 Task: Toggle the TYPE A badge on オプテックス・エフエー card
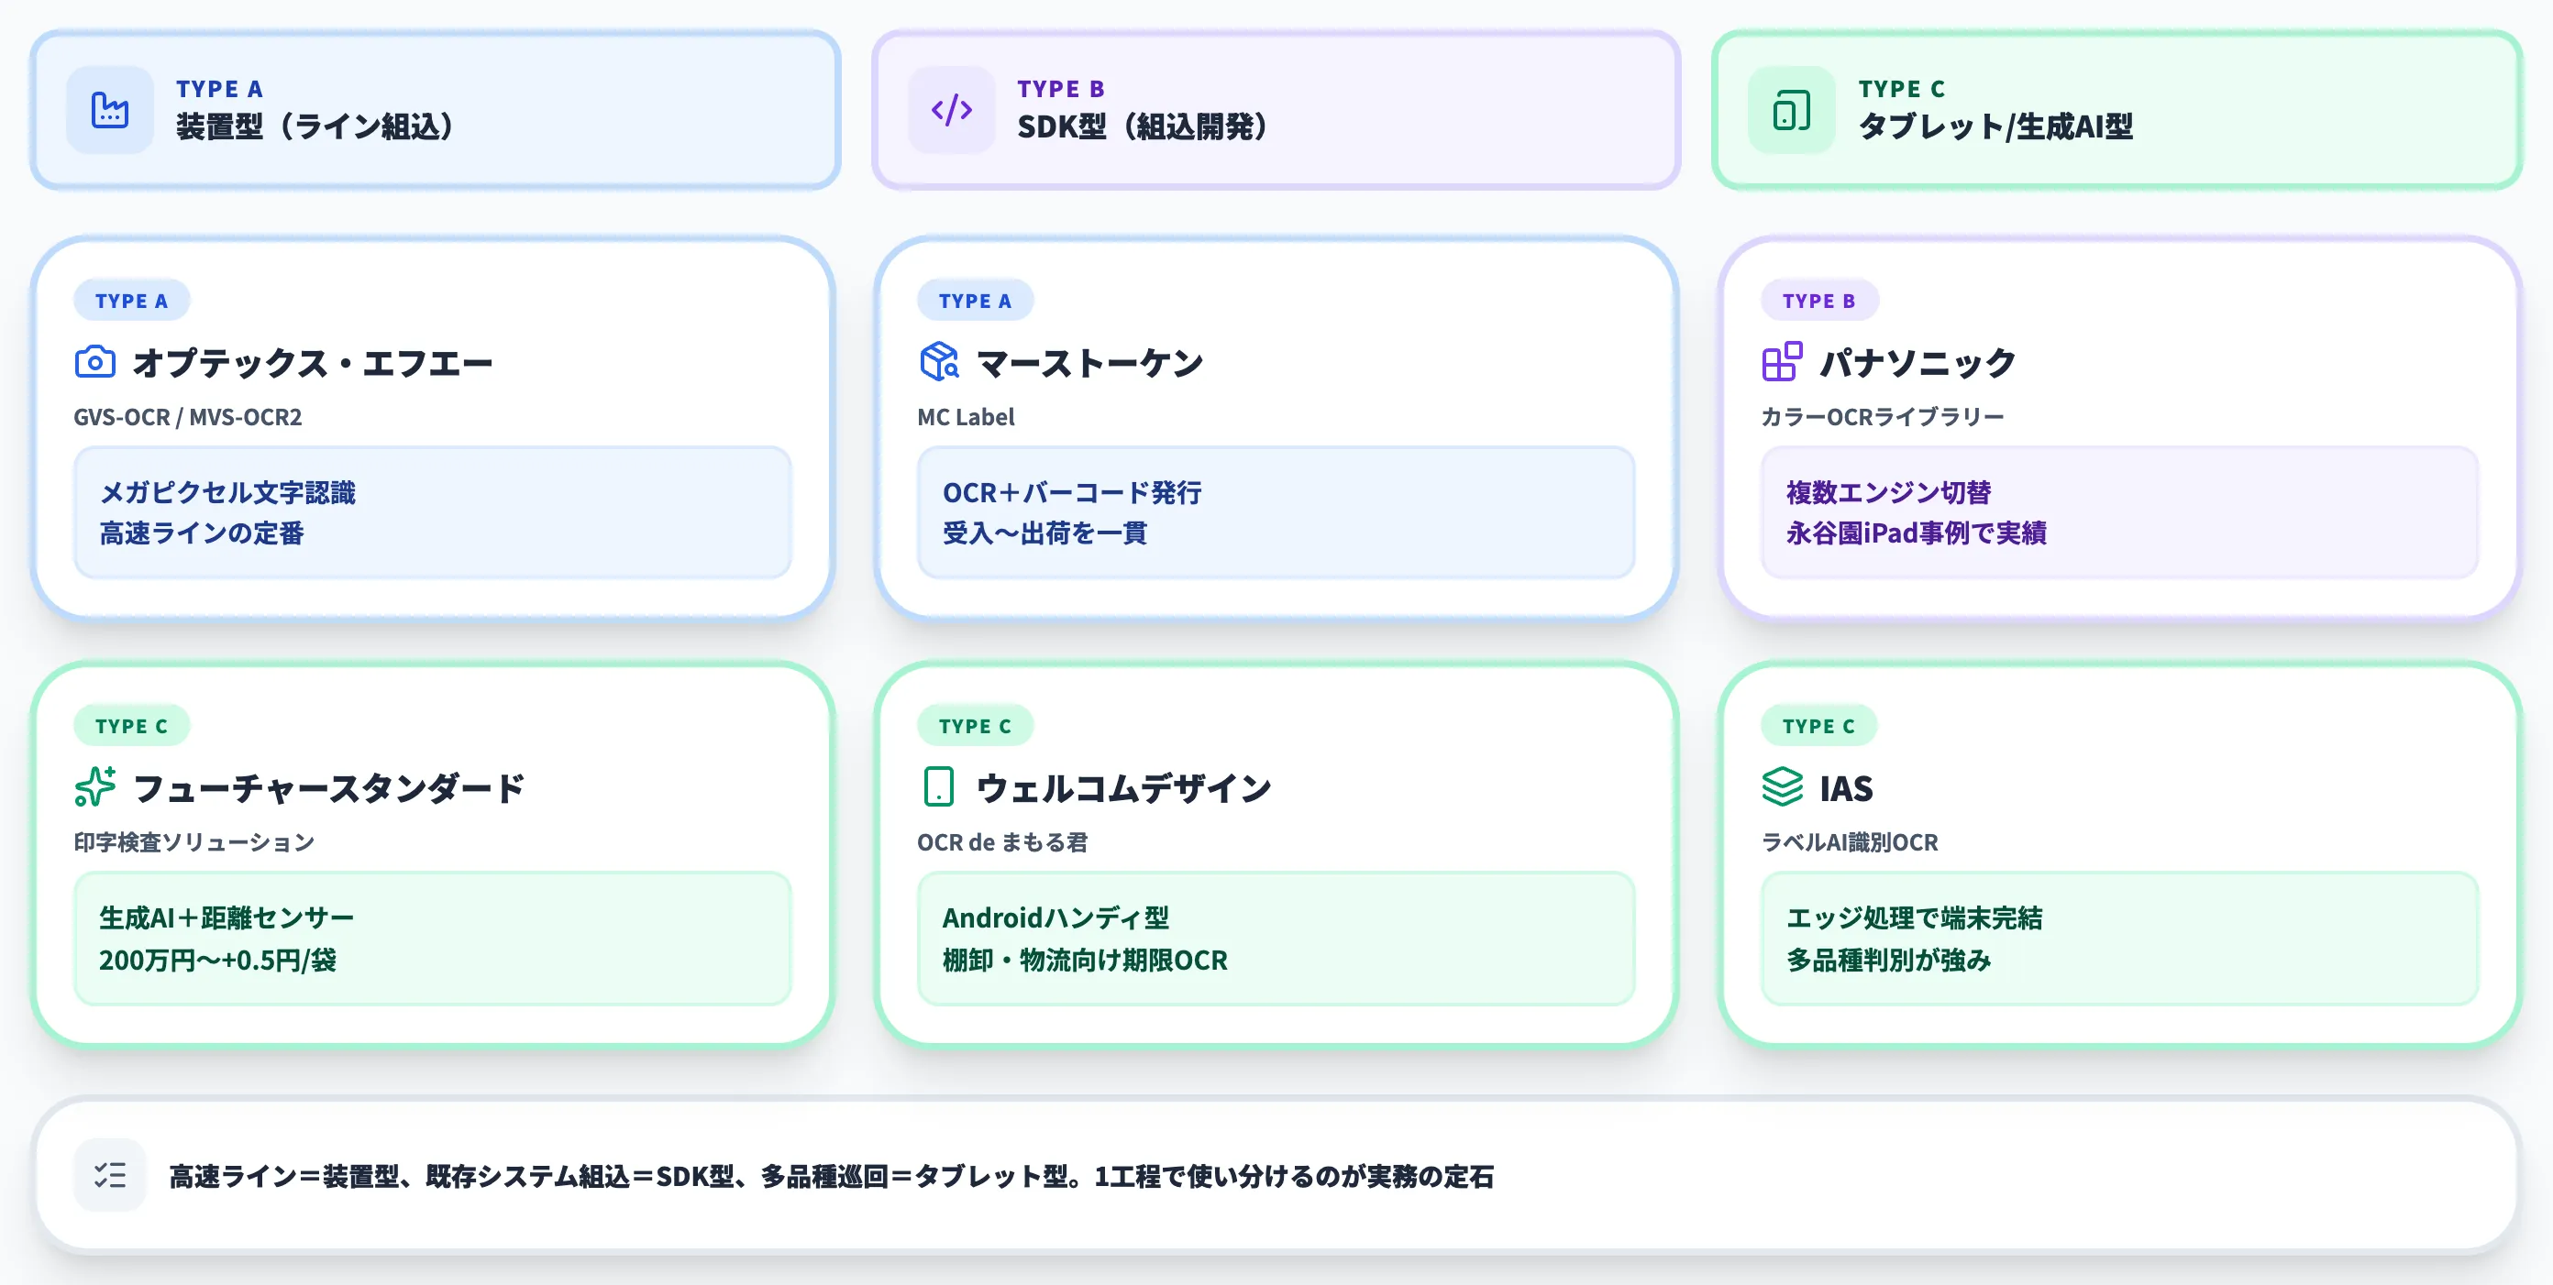point(132,299)
